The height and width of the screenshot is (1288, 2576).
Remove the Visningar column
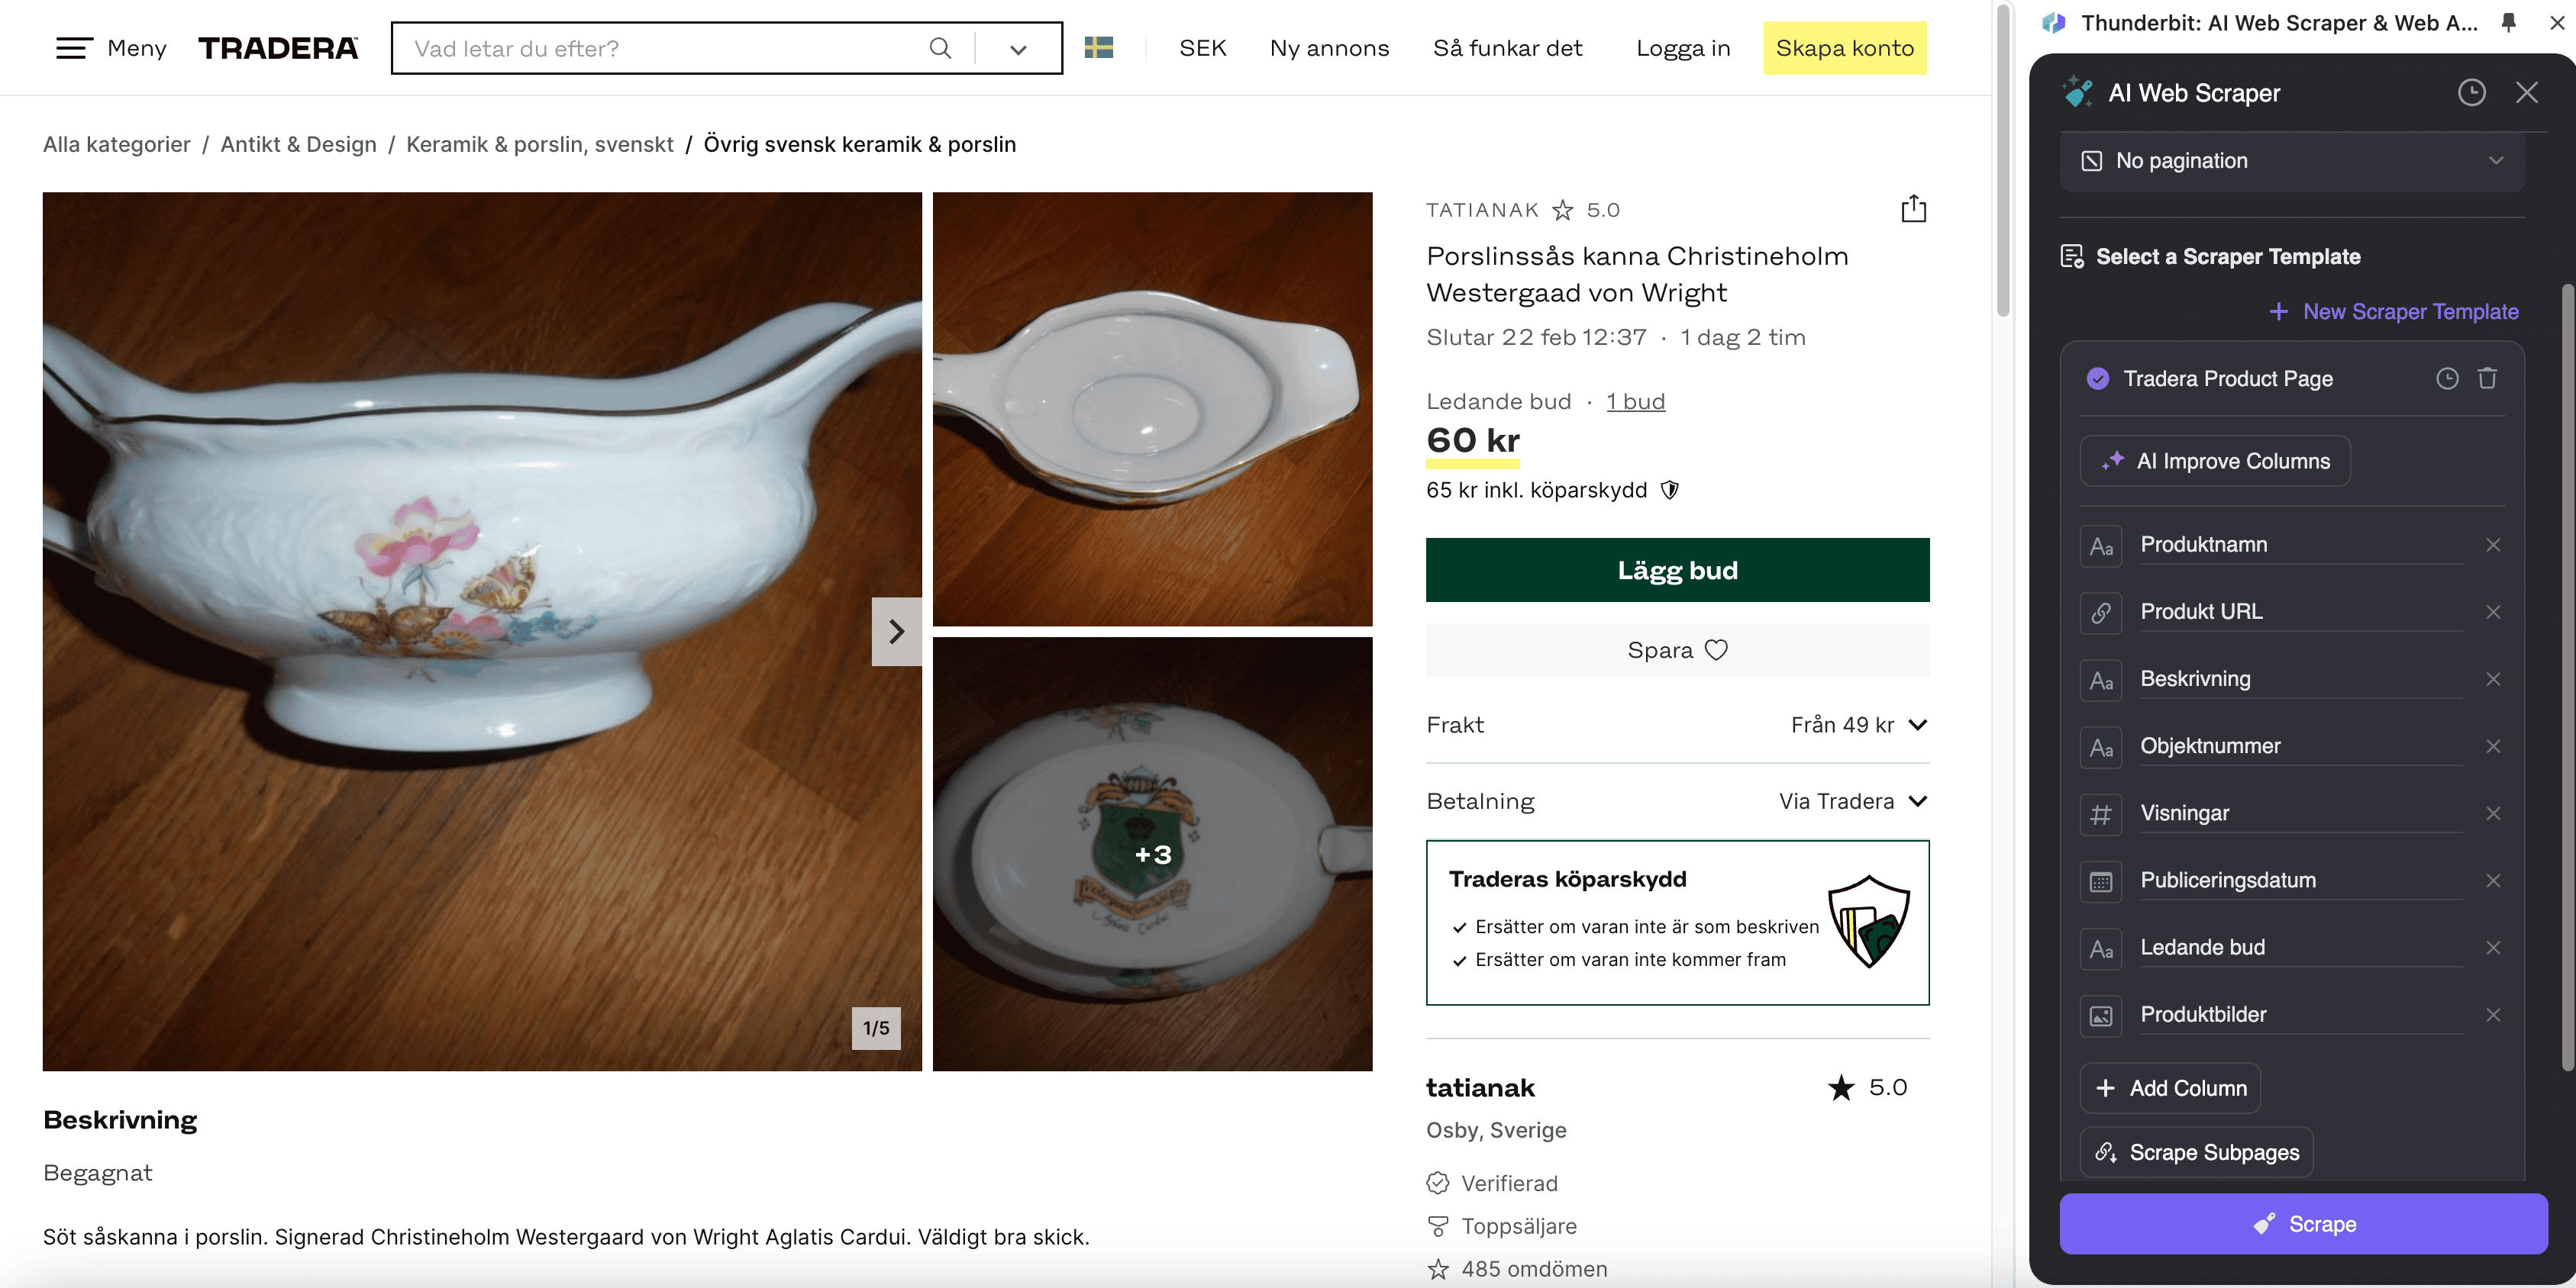pyautogui.click(x=2493, y=813)
